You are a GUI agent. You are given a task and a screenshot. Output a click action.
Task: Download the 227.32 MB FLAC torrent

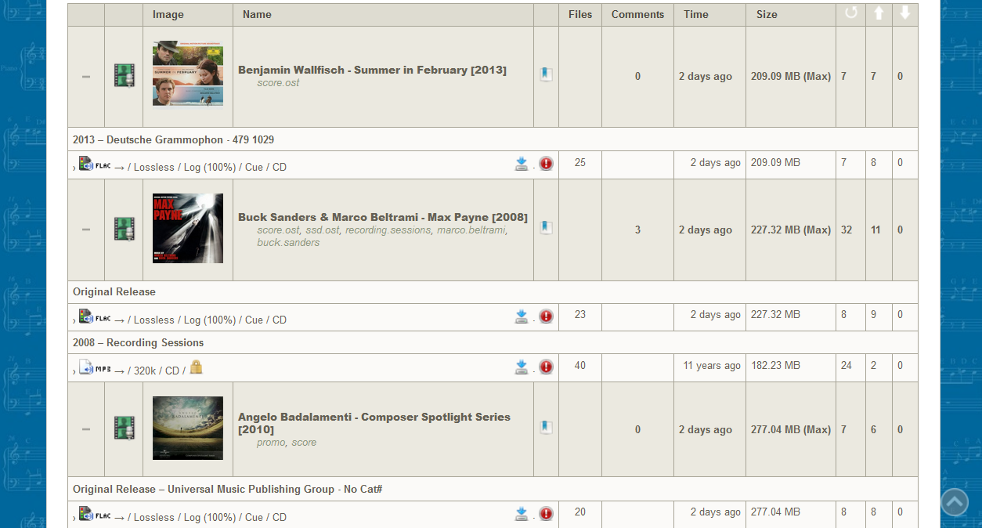[x=522, y=316]
